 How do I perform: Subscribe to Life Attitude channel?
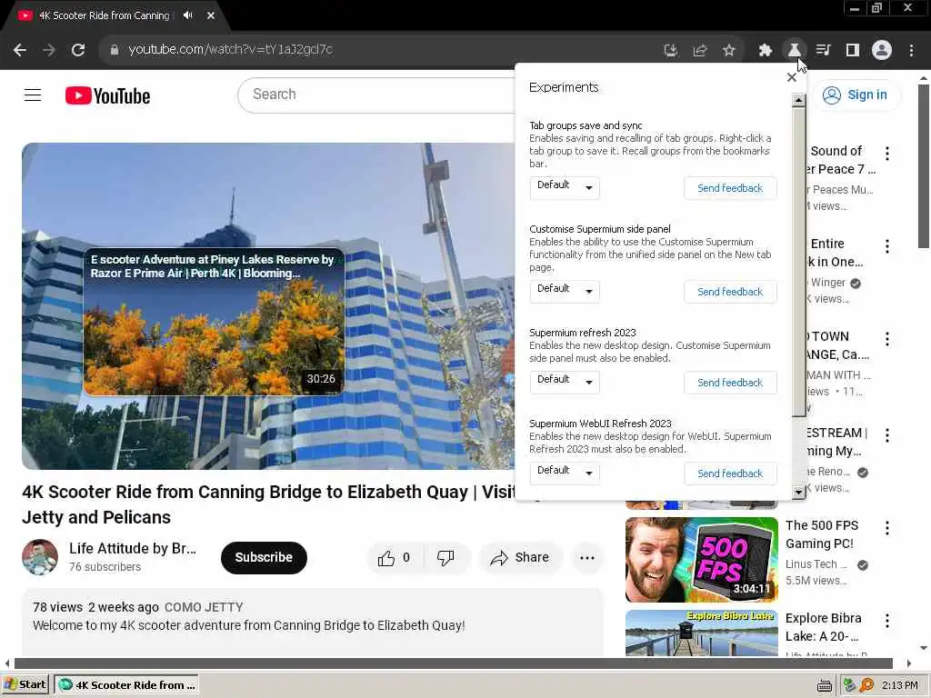click(x=264, y=557)
